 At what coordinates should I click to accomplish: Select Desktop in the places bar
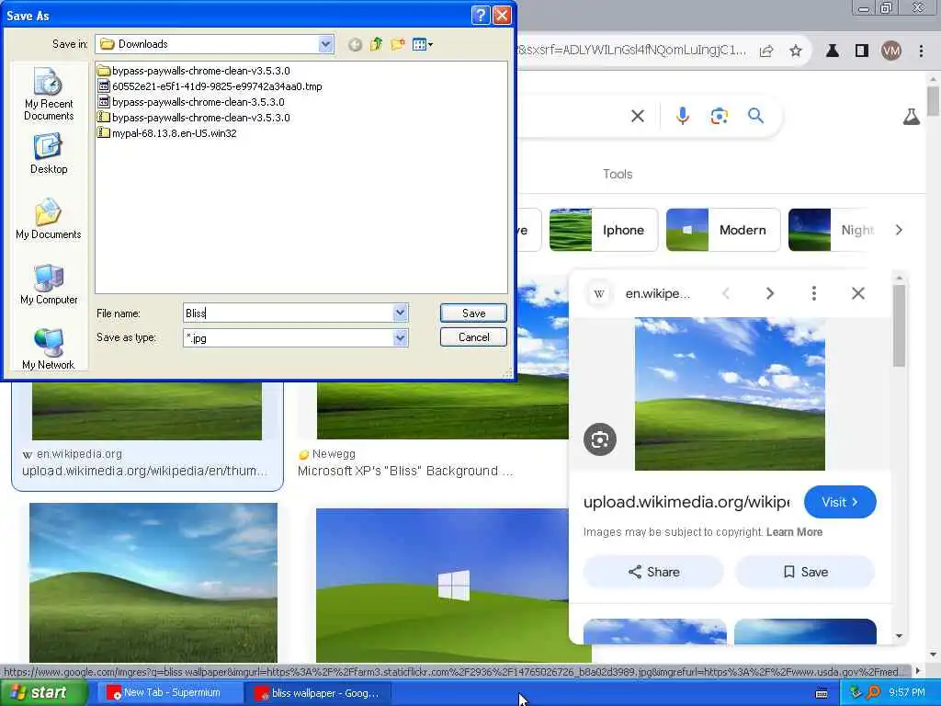(49, 154)
